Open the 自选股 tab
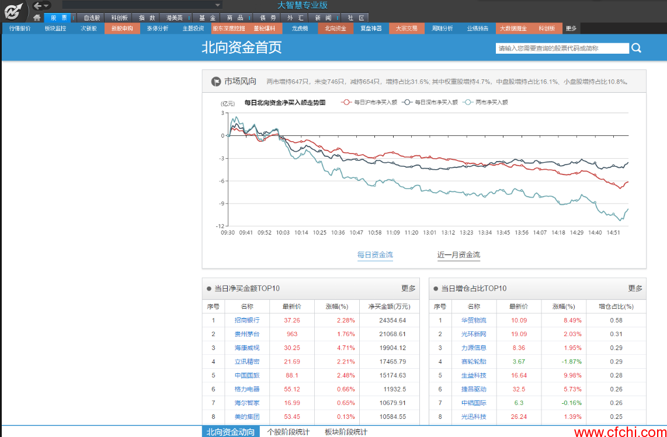 click(92, 18)
